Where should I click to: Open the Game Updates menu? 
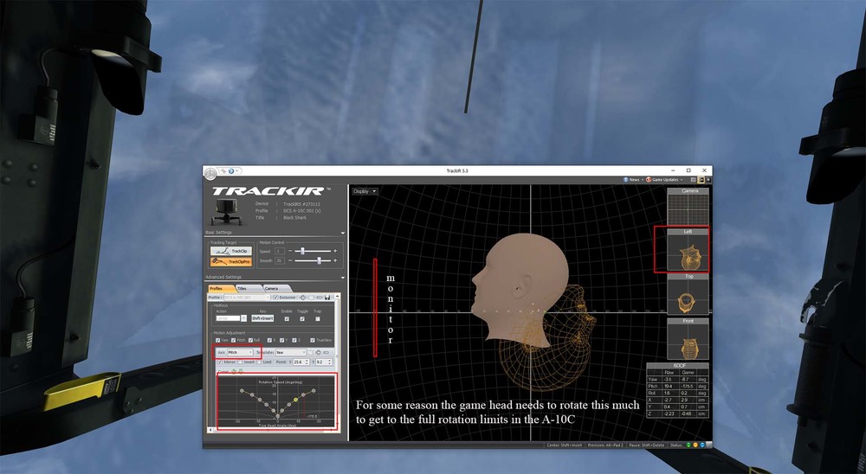coord(665,180)
